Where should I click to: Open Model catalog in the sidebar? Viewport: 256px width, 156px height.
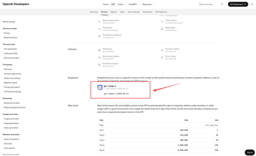[9, 22]
